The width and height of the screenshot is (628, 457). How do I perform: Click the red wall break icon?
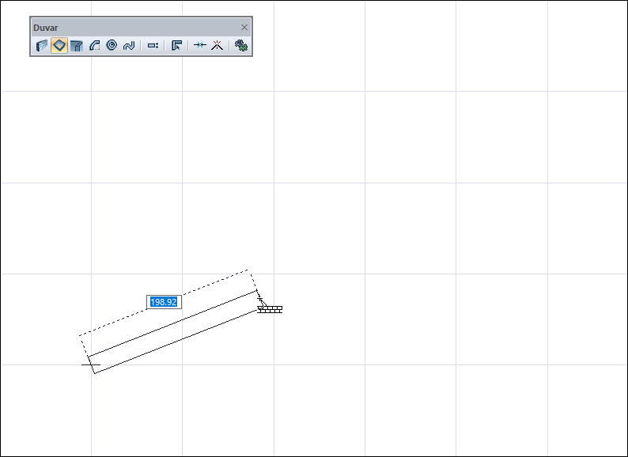217,45
